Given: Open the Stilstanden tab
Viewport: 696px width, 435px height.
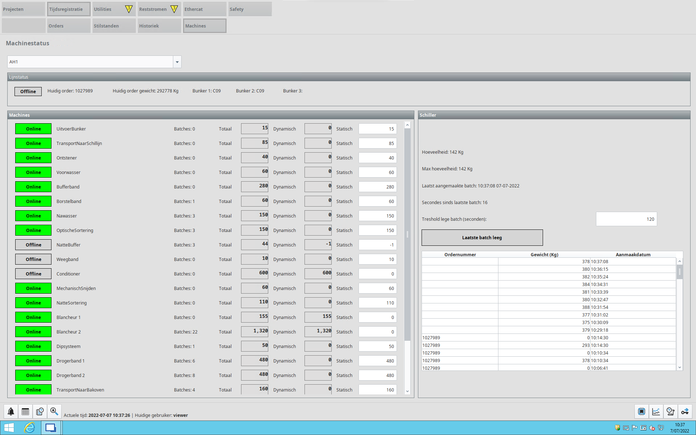Looking at the screenshot, I should coord(114,26).
